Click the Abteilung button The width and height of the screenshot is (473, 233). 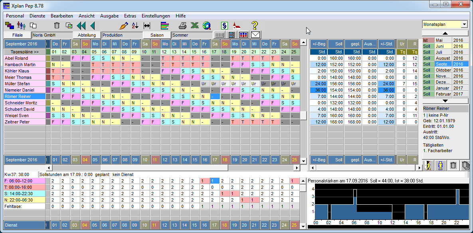[x=87, y=35]
